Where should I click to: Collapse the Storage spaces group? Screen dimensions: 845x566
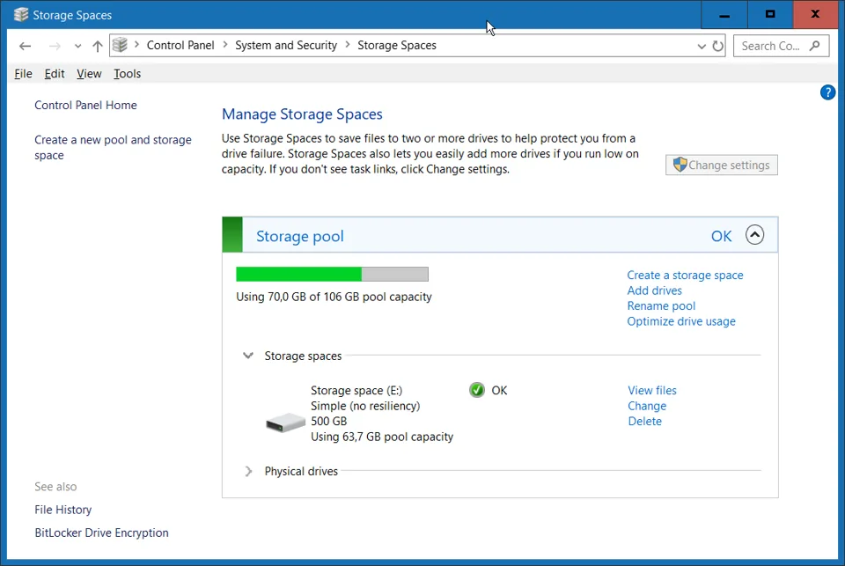coord(248,356)
